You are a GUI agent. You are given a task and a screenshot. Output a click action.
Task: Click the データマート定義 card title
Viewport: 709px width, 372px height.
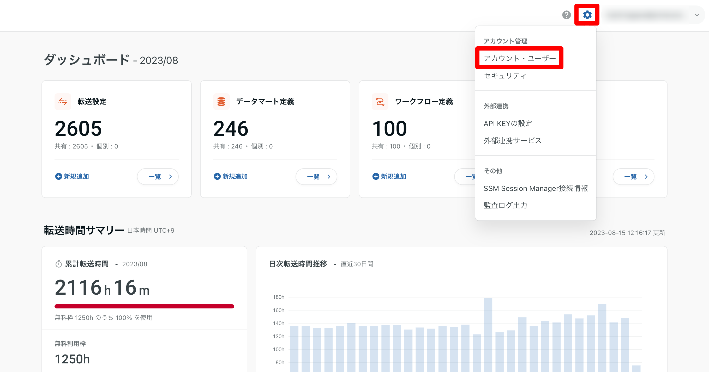pyautogui.click(x=265, y=102)
